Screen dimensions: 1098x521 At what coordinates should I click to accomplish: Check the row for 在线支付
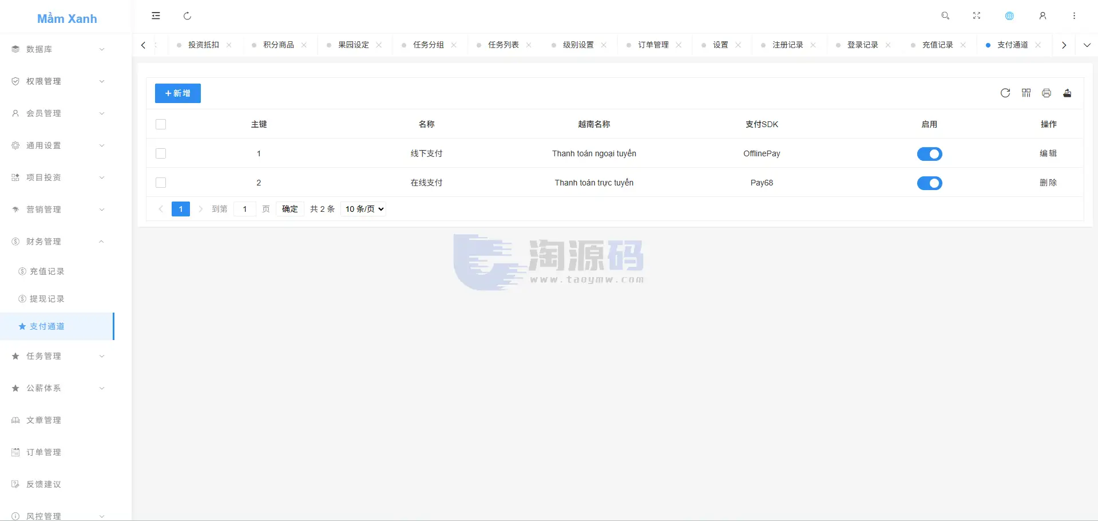click(x=161, y=183)
